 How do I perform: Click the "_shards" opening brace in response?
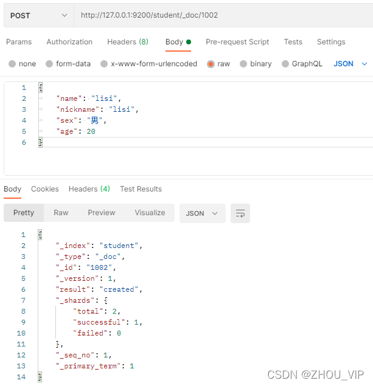tap(106, 300)
